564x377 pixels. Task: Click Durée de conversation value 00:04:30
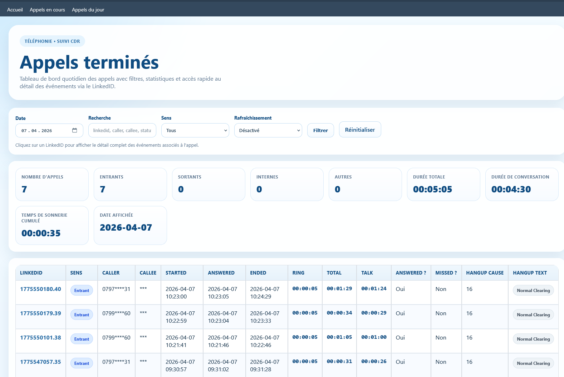[511, 189]
